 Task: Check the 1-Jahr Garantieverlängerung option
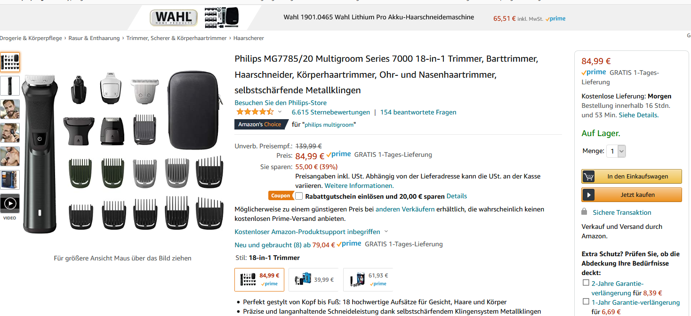pos(586,301)
